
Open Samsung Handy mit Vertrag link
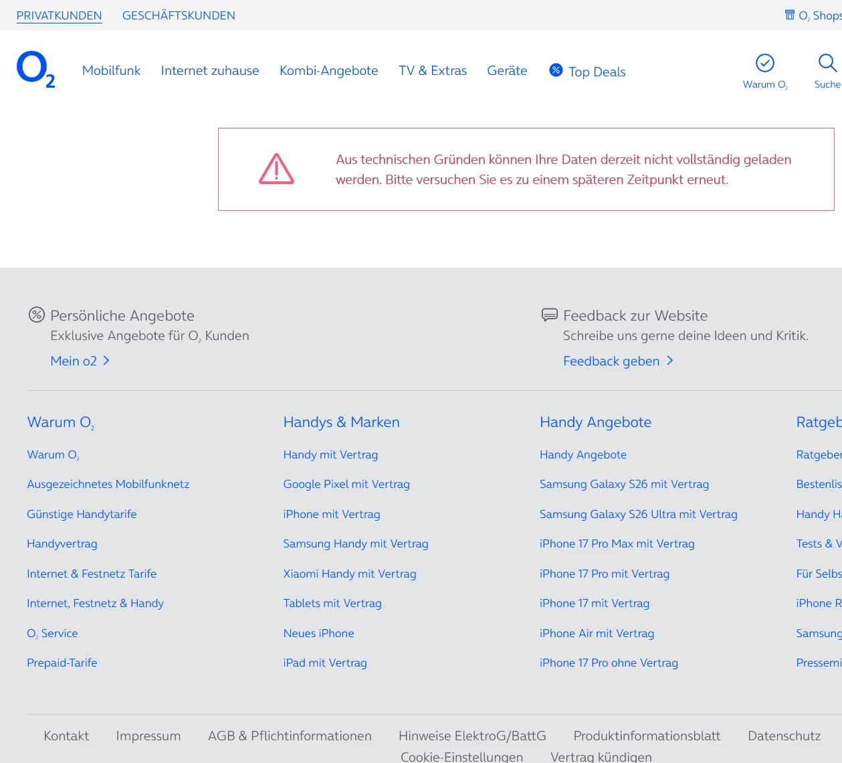click(x=356, y=543)
